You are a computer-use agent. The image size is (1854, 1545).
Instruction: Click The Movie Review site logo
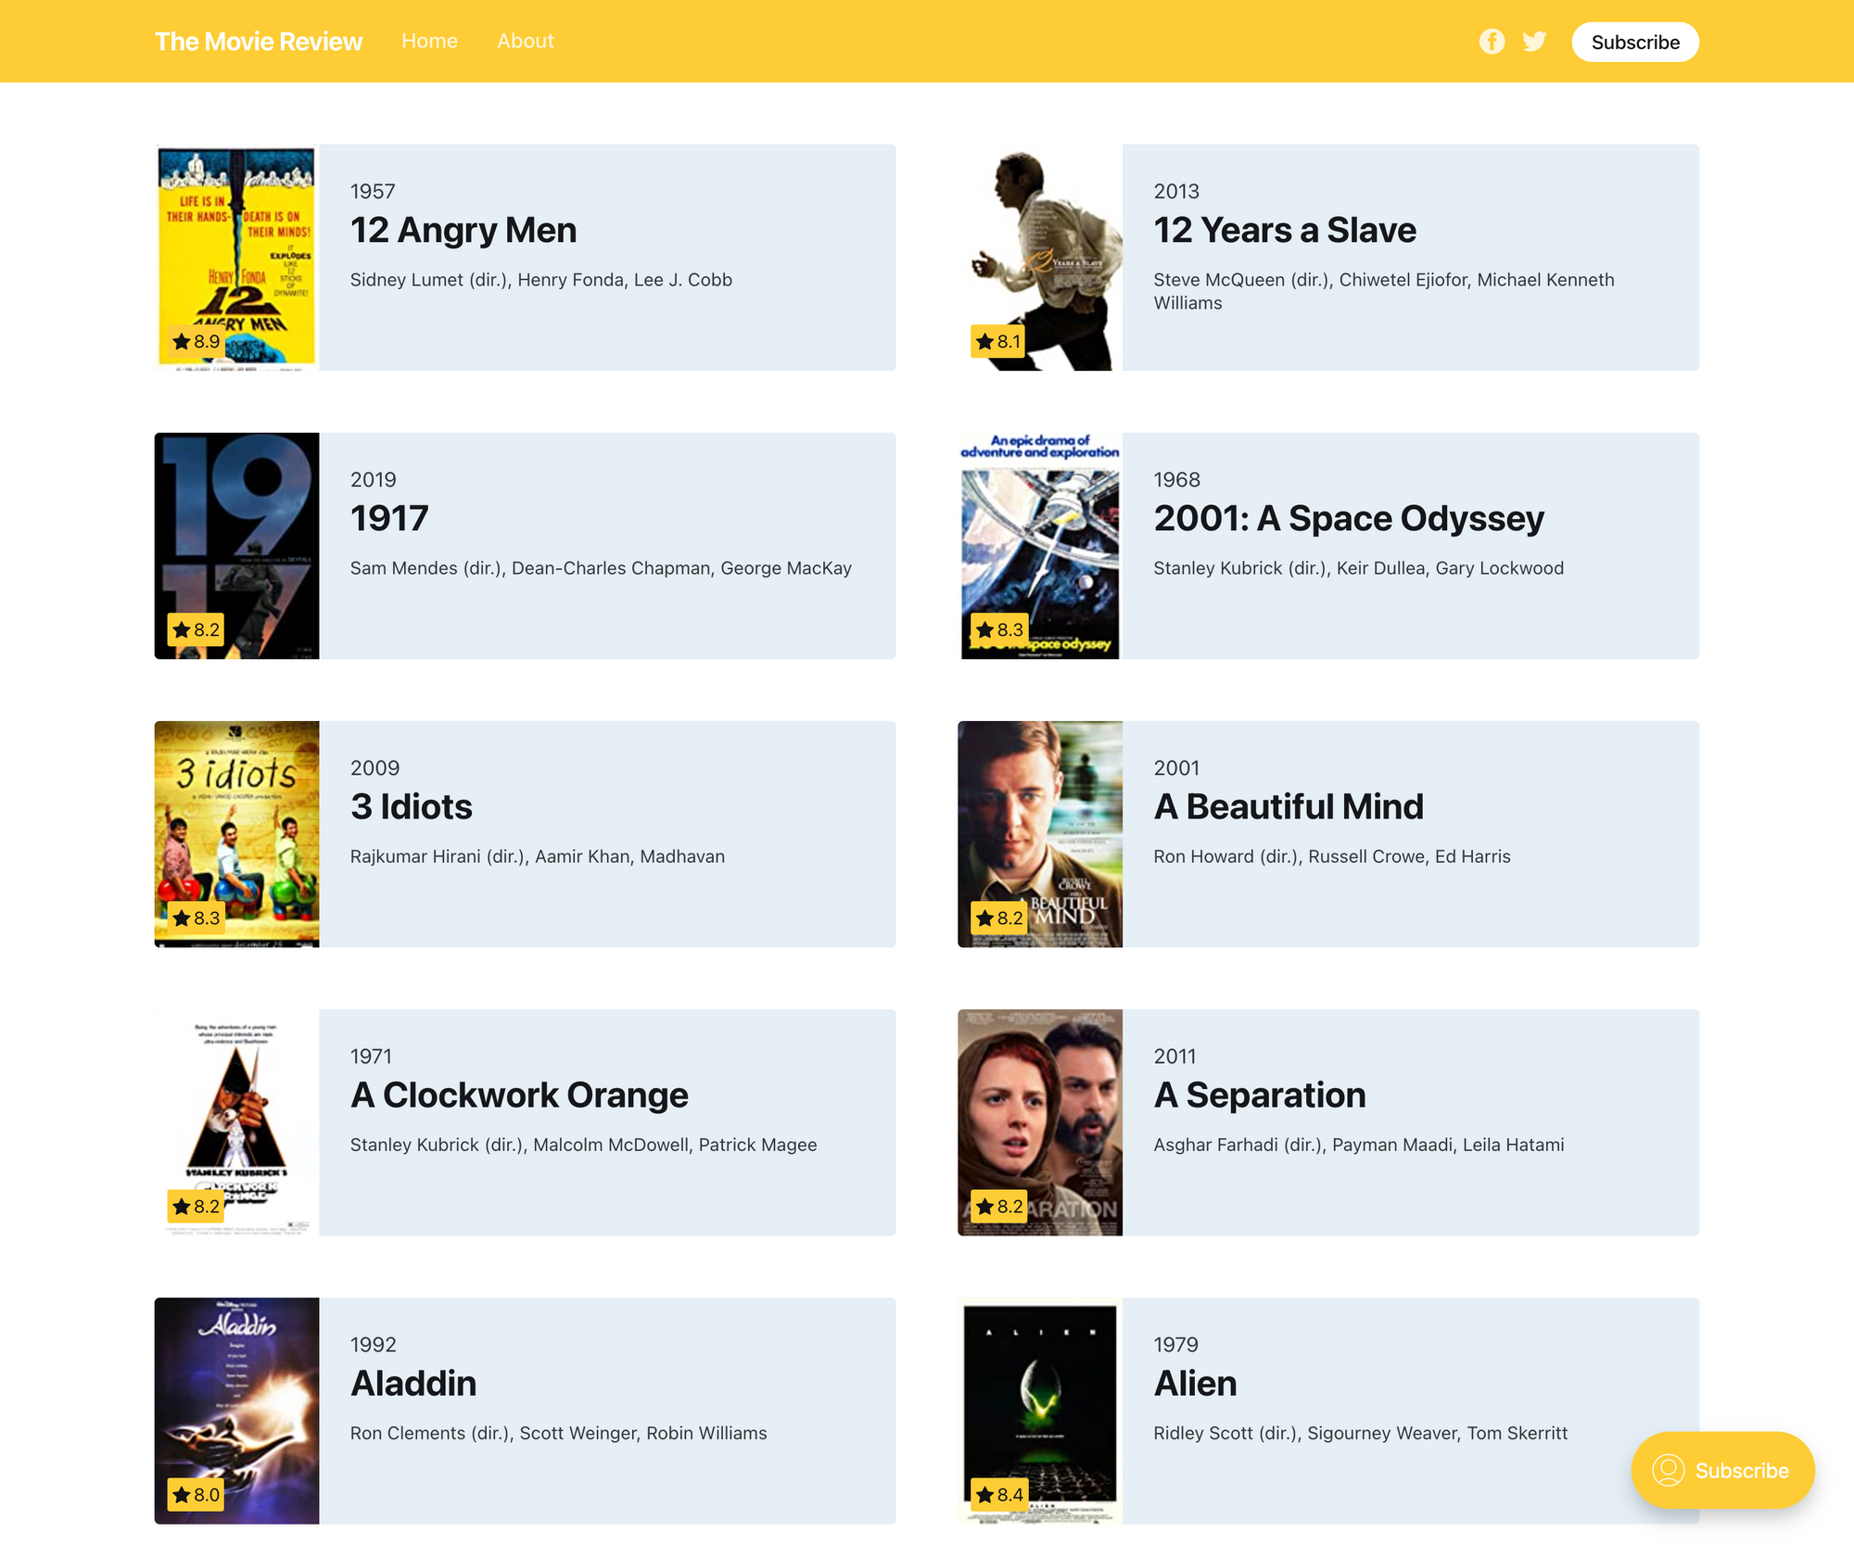click(x=259, y=41)
